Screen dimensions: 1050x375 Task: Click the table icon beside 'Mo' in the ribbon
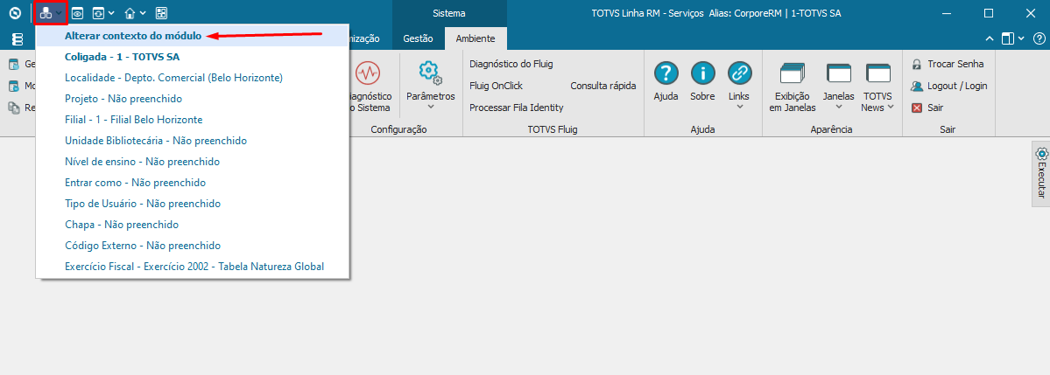coord(13,86)
